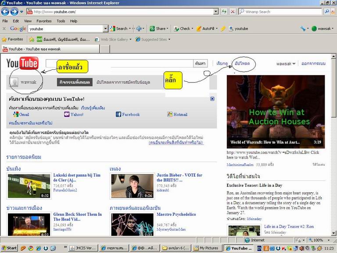Open the Edit menu
The width and height of the screenshot is (337, 253).
click(16, 21)
